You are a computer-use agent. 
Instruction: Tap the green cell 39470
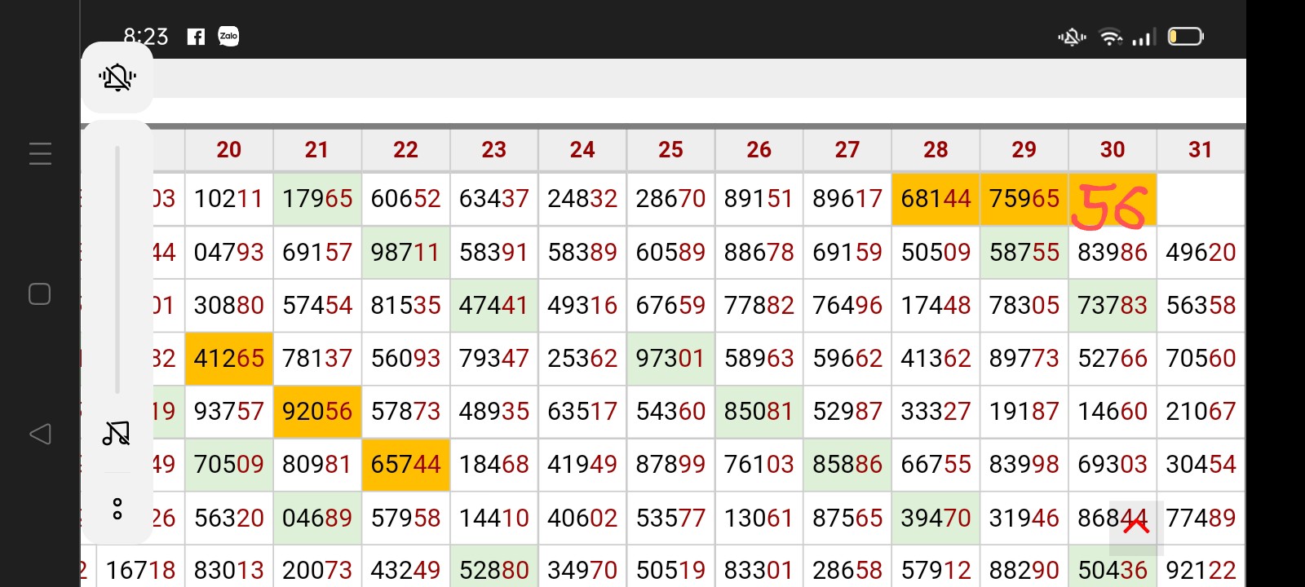pyautogui.click(x=936, y=519)
